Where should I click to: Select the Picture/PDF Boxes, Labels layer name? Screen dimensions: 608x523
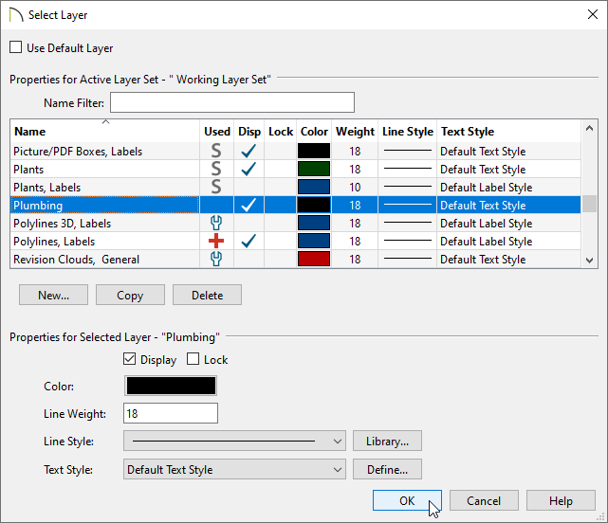78,152
